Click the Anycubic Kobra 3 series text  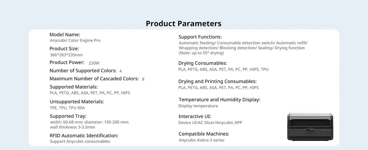click(201, 140)
